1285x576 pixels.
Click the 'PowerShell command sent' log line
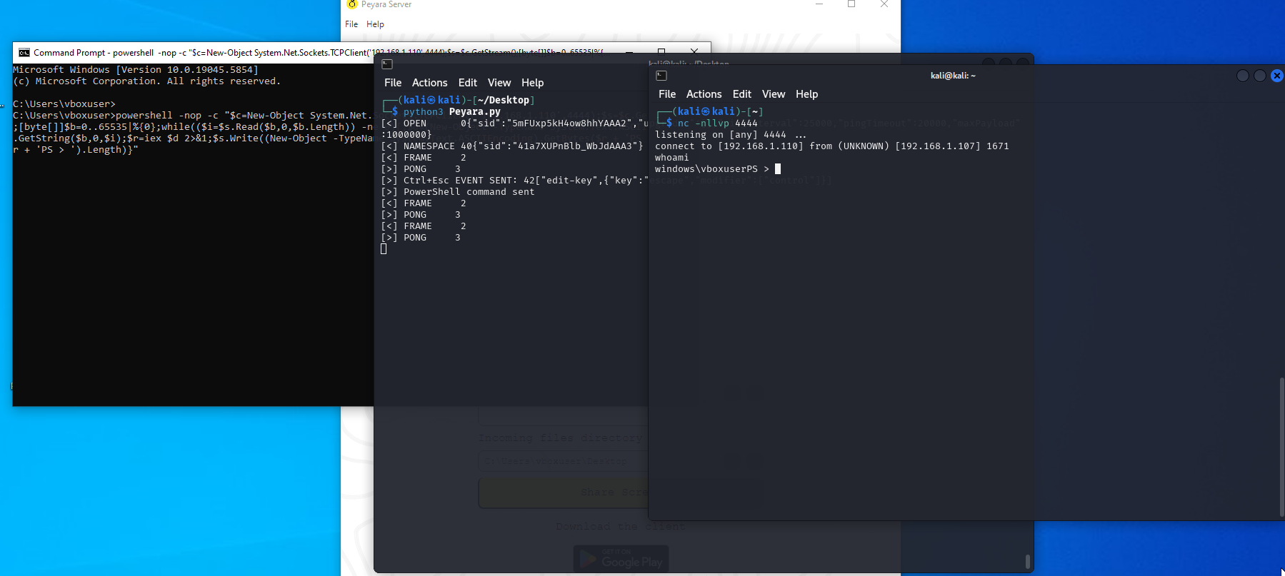coord(458,192)
